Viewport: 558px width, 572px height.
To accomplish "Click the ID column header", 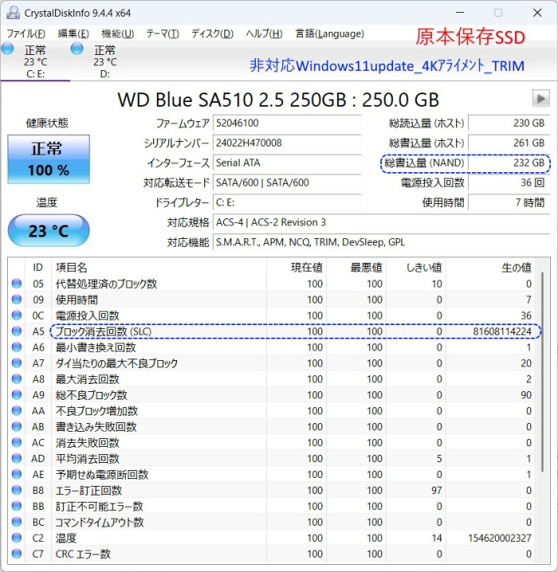I will pyautogui.click(x=38, y=268).
